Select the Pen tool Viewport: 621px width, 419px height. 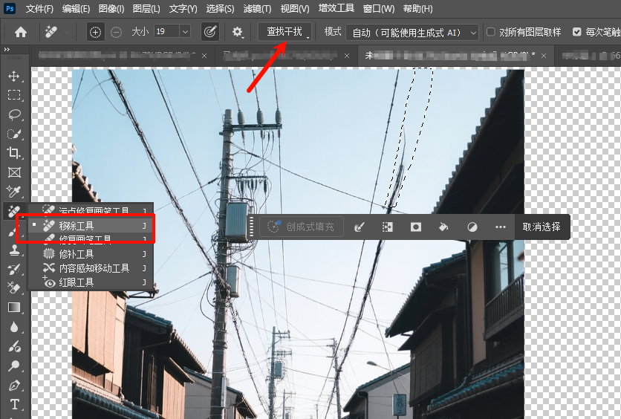pyautogui.click(x=14, y=385)
